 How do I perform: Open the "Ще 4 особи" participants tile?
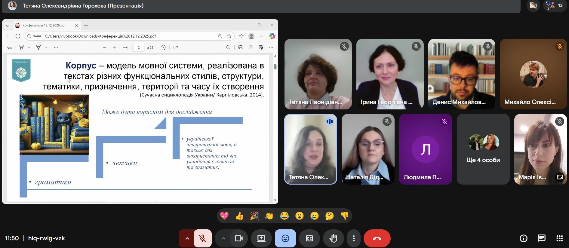[483, 149]
